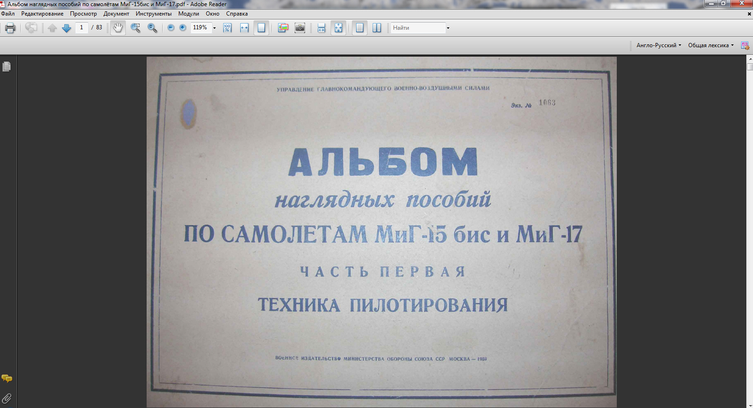Open the Документ menu
This screenshot has height=408, width=753.
click(x=116, y=14)
